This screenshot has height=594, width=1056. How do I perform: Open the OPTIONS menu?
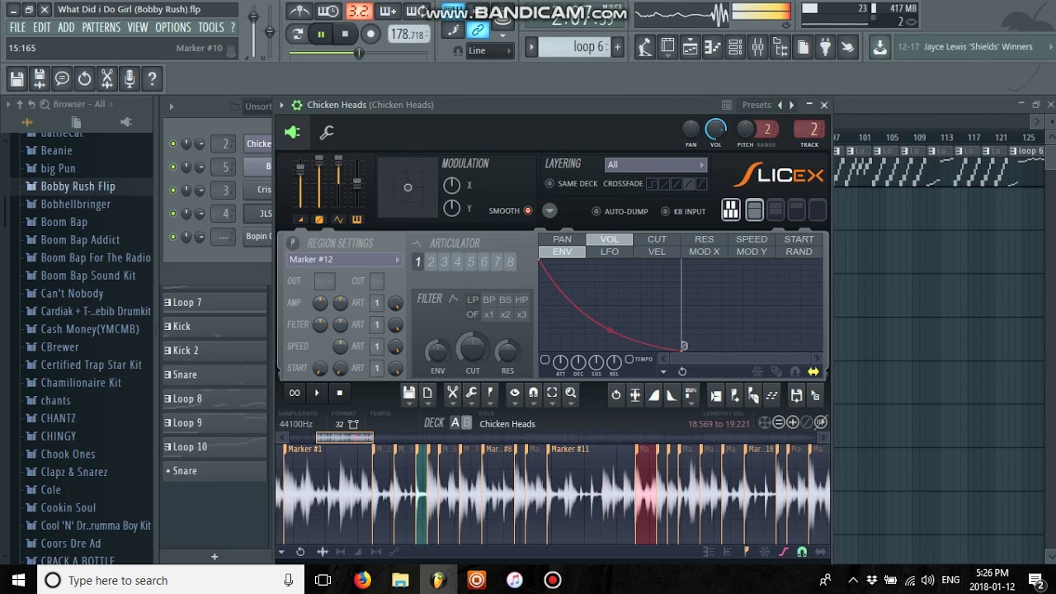coord(172,27)
